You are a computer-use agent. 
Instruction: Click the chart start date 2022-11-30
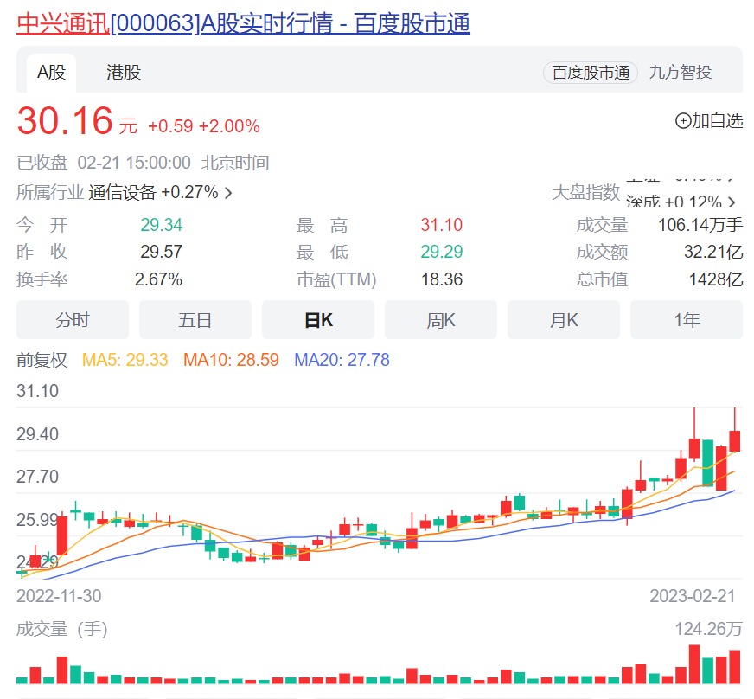pos(59,596)
